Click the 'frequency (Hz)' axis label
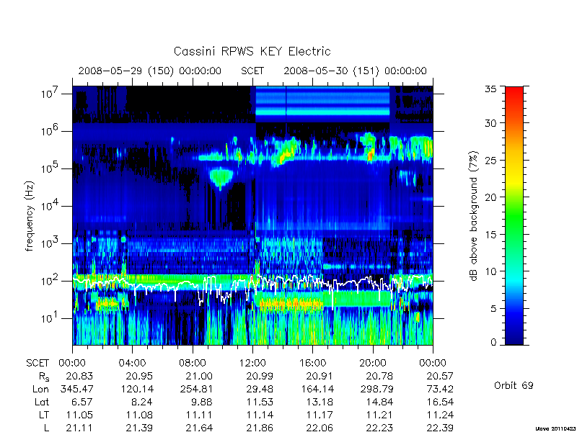577x432 pixels. [30, 216]
